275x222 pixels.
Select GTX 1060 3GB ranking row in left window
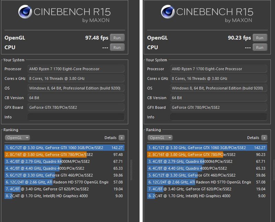64,148
